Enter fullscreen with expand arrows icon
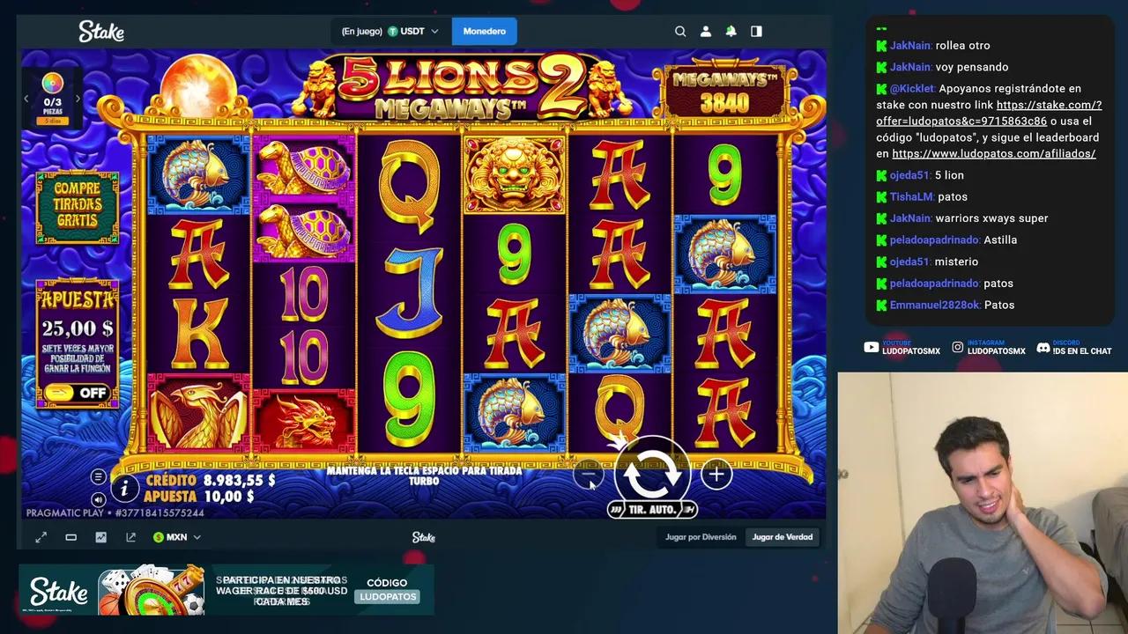Viewport: 1128px width, 634px height. [41, 537]
